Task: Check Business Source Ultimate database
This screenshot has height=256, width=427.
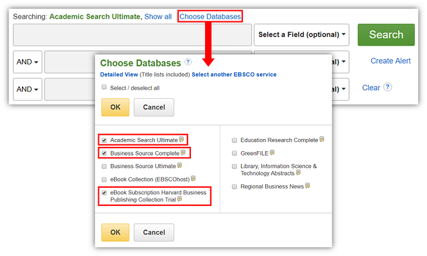Action: click(x=104, y=166)
